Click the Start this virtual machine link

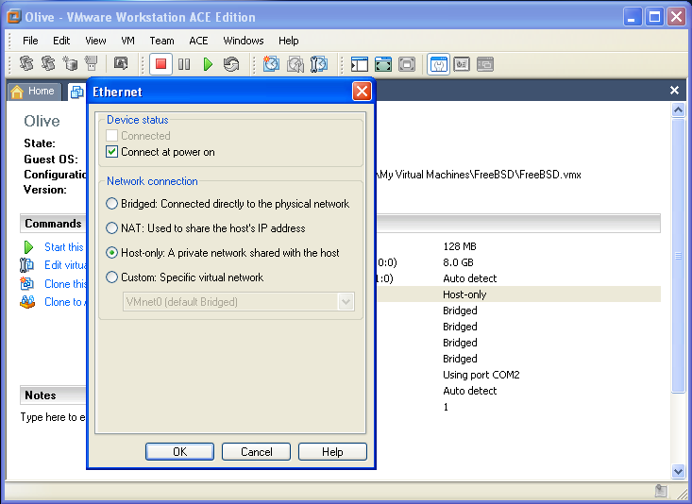pos(64,247)
